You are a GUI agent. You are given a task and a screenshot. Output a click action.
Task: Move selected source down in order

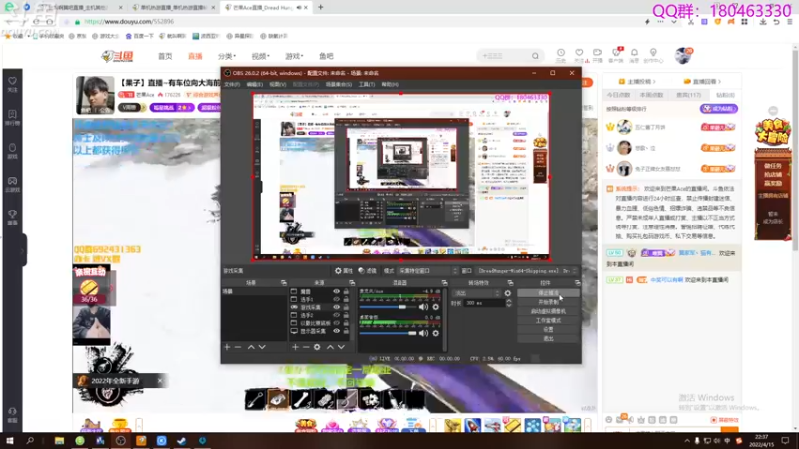(341, 347)
